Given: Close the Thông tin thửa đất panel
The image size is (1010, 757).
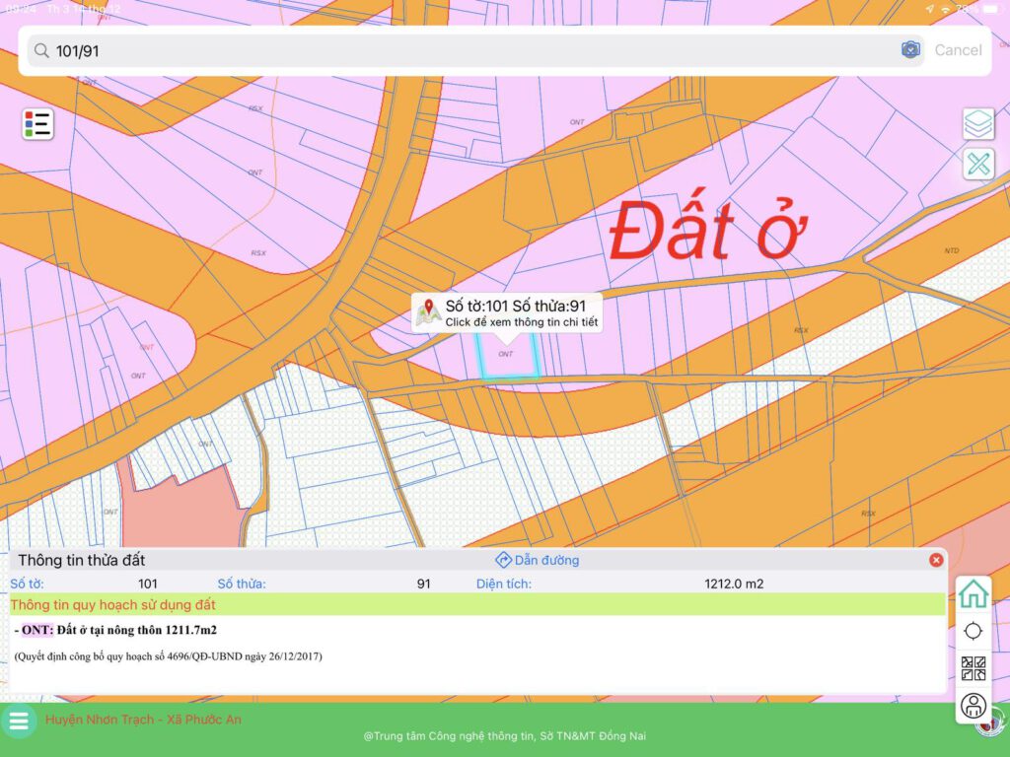Looking at the screenshot, I should [x=936, y=560].
